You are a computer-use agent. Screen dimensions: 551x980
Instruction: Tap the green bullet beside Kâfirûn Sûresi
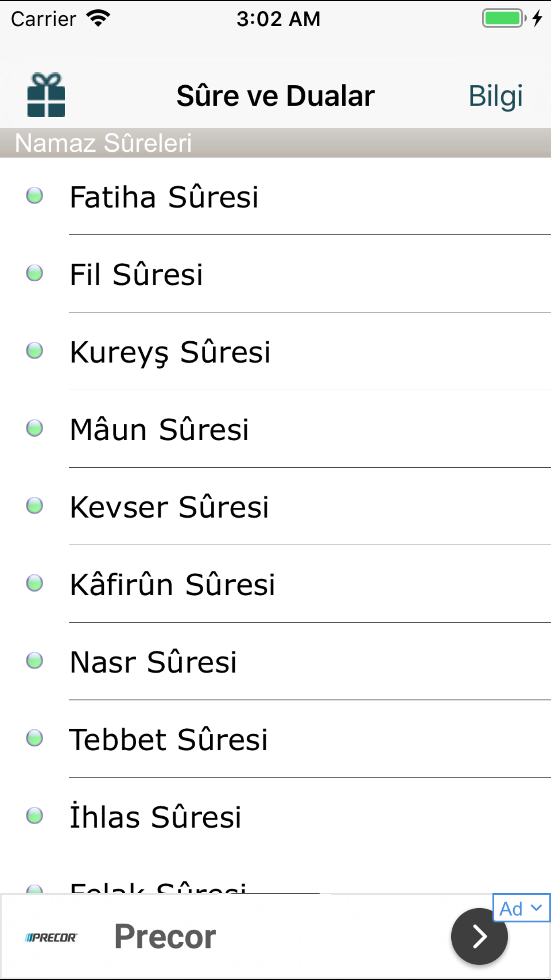pyautogui.click(x=35, y=583)
